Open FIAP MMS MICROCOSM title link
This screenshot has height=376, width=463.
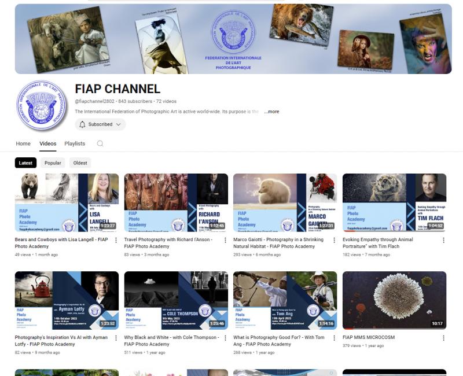(369, 337)
